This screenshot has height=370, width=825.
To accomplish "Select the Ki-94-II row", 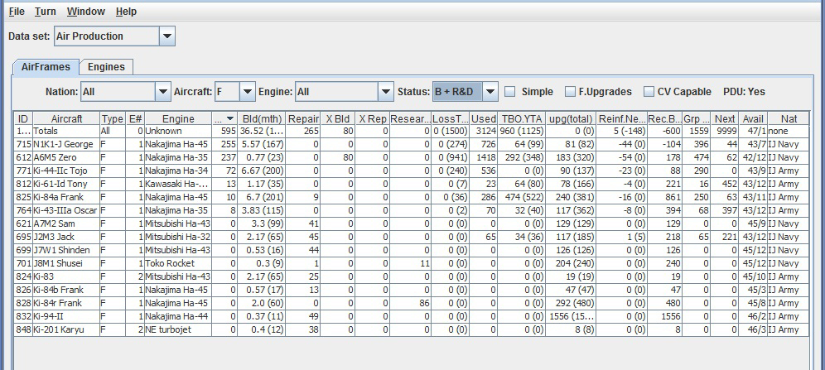I will (412, 316).
